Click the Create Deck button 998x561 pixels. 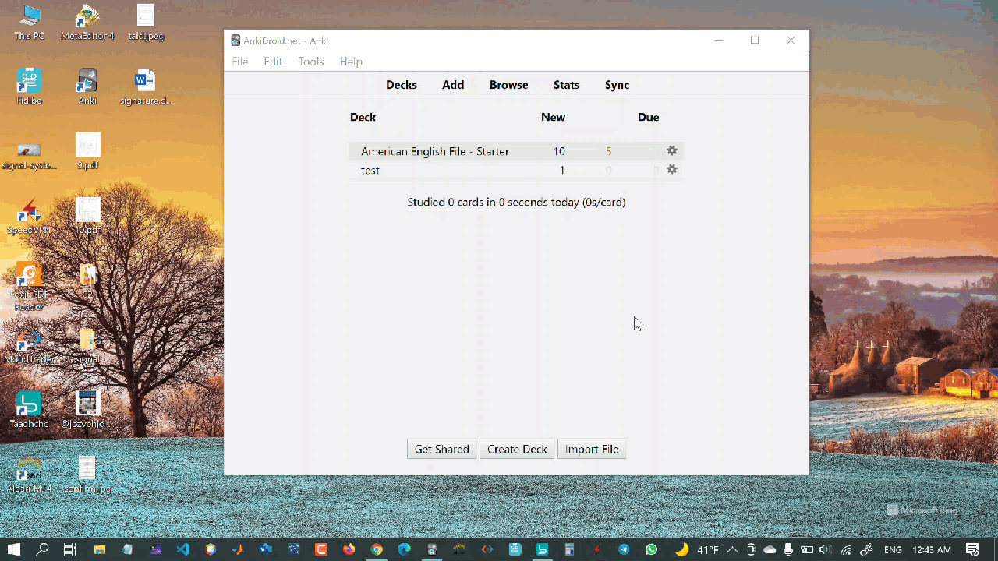[517, 449]
